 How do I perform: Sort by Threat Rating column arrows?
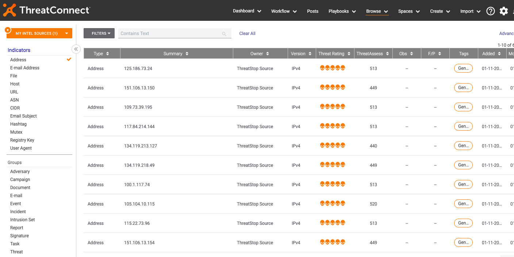(x=349, y=54)
